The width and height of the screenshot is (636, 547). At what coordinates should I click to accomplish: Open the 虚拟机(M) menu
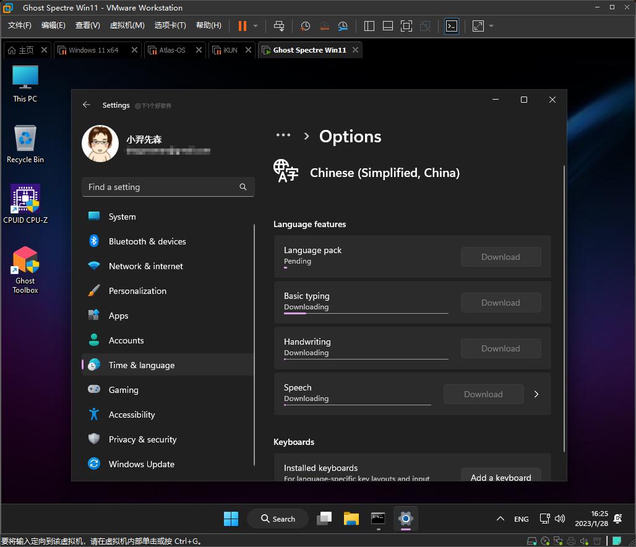127,25
